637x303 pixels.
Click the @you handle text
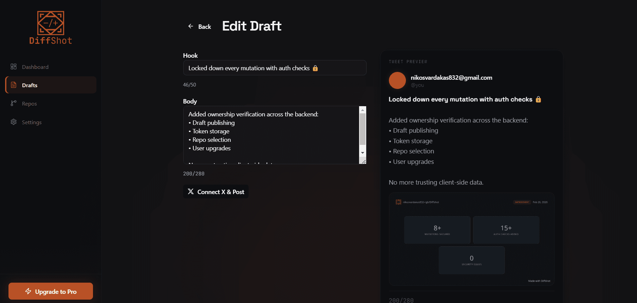(x=417, y=85)
